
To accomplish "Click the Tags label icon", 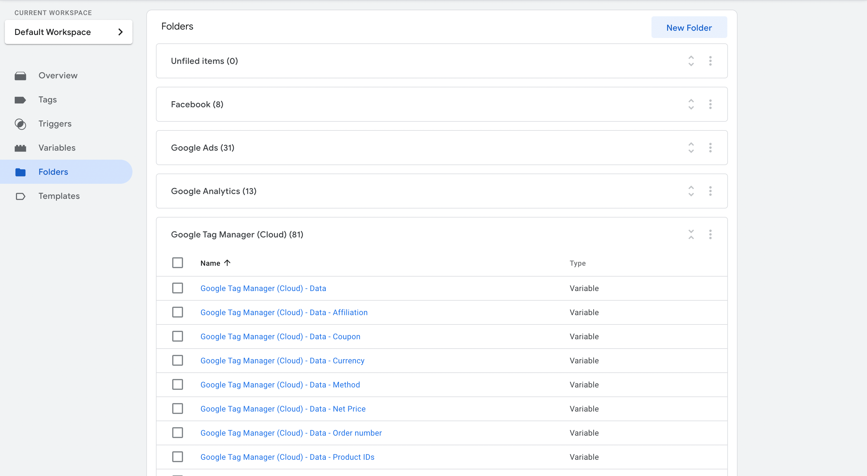I will coord(20,100).
